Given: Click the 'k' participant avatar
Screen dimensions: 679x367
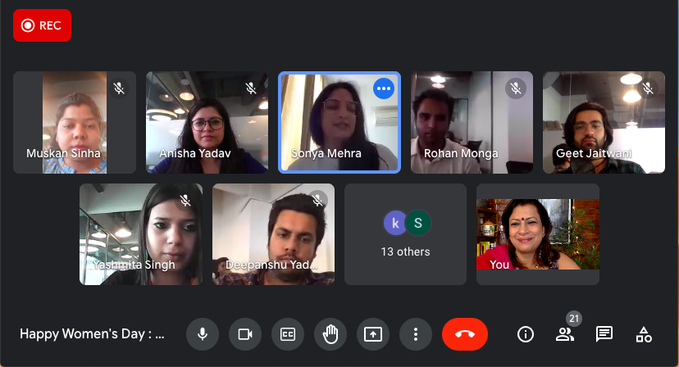Looking at the screenshot, I should tap(395, 223).
